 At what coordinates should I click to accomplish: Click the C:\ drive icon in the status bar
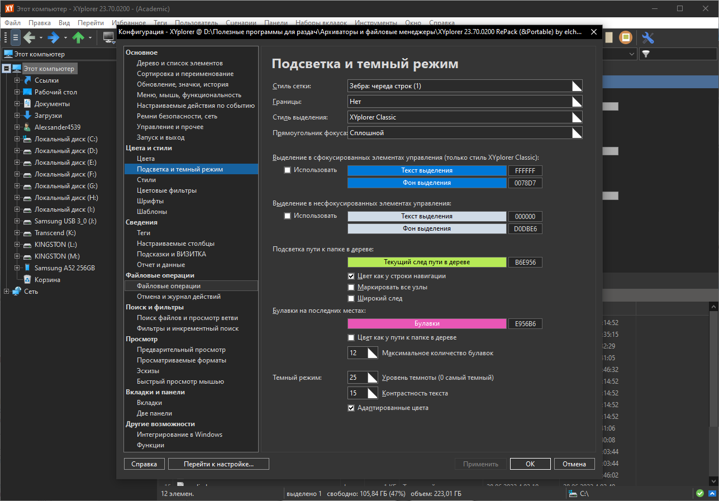(573, 493)
